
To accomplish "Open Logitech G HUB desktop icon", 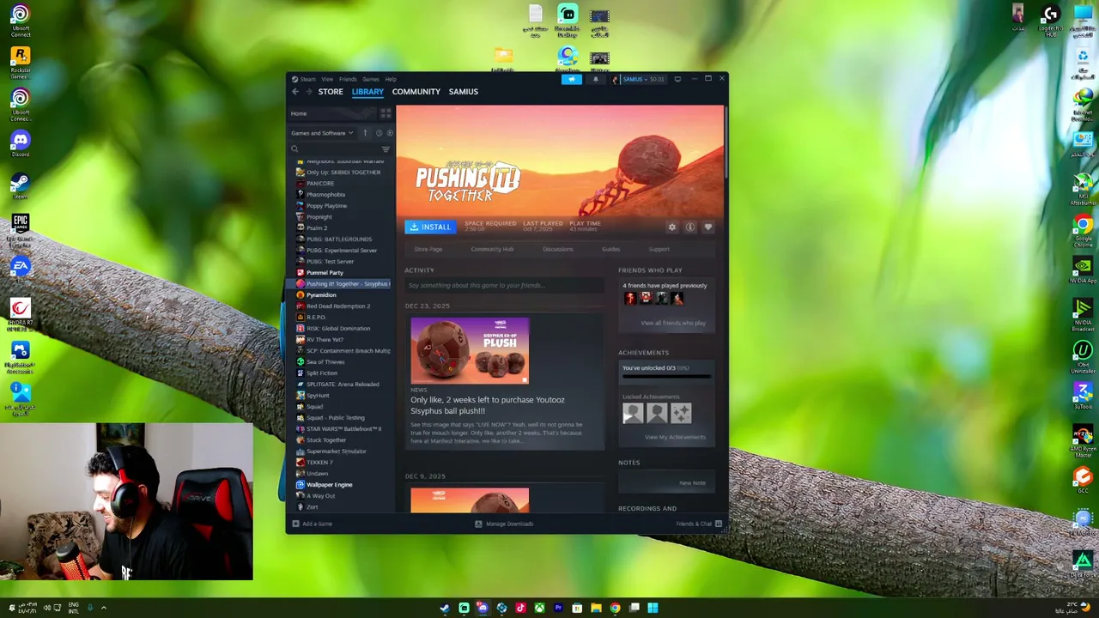I will (x=1050, y=20).
